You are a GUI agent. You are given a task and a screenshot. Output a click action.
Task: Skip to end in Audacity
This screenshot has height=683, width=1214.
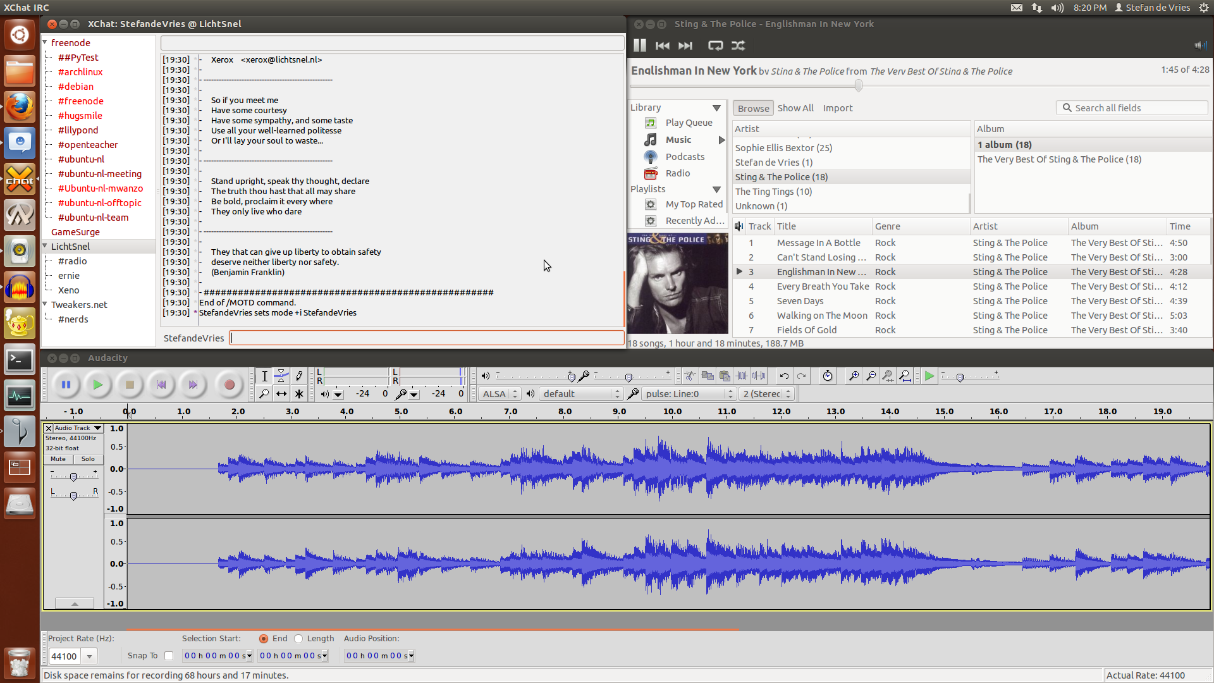pos(193,385)
